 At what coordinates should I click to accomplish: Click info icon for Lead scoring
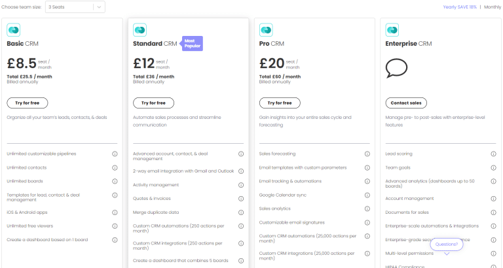point(493,154)
